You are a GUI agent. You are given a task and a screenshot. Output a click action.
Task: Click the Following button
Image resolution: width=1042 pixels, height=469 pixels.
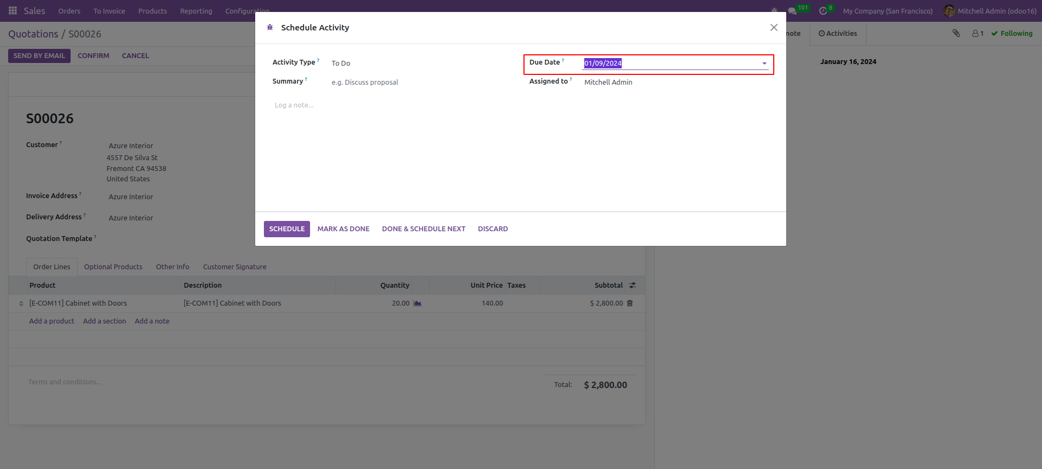click(x=1012, y=33)
